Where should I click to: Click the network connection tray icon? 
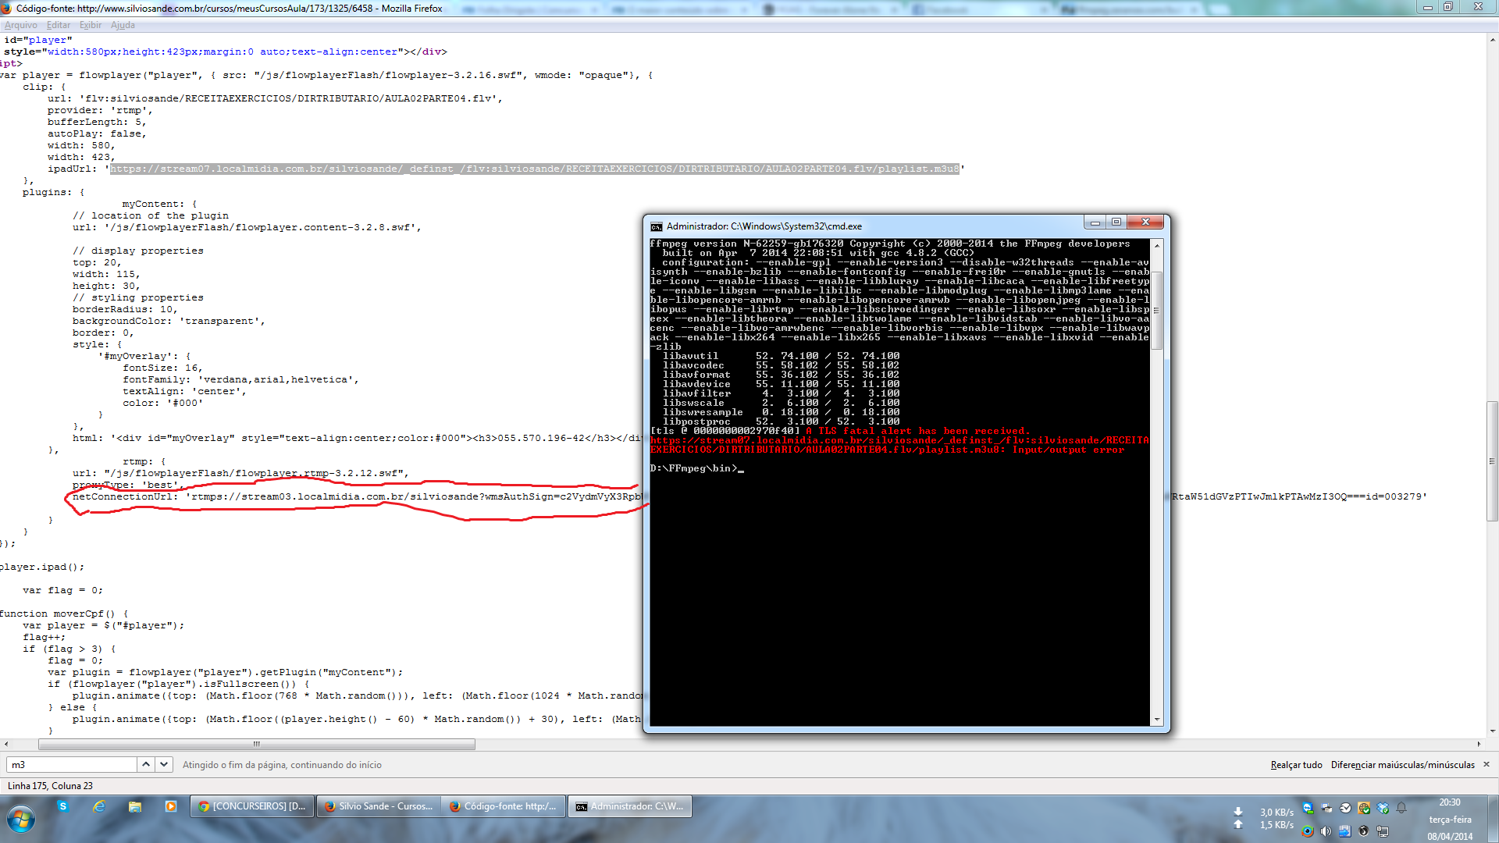(x=1383, y=831)
